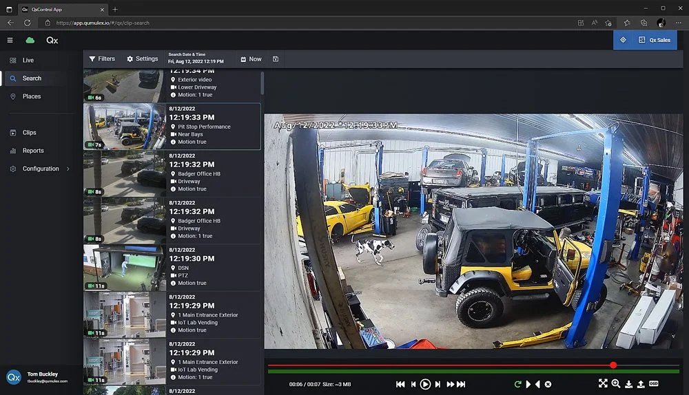The height and width of the screenshot is (395, 689).
Task: Add page to browser favorites
Action: coord(608,23)
